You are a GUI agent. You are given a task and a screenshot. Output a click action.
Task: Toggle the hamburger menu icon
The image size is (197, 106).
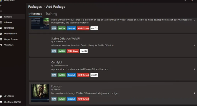coord(1,11)
